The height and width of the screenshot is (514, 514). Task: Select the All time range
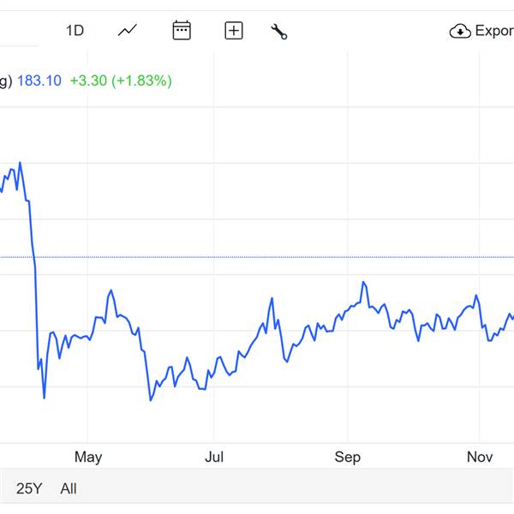pos(69,488)
